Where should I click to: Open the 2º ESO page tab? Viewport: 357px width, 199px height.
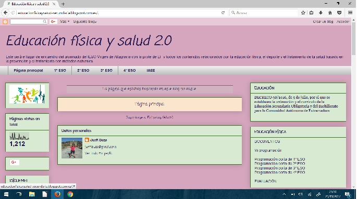(83, 70)
